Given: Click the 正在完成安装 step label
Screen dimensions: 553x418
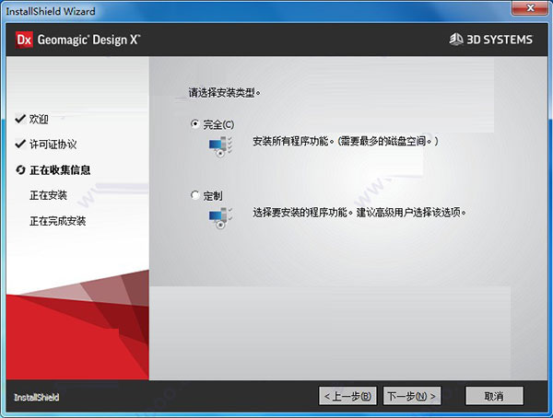Looking at the screenshot, I should point(58,221).
